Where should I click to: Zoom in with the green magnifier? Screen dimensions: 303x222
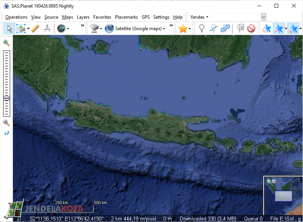[6, 43]
